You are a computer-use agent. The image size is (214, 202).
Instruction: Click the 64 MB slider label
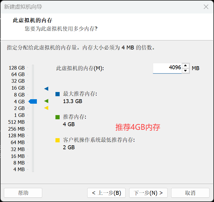point(18,142)
